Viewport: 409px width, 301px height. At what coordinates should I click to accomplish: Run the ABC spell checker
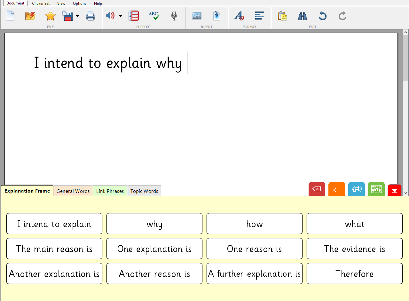click(x=154, y=16)
